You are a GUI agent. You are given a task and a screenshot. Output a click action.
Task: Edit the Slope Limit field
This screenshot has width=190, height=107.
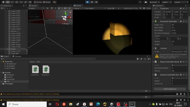(x=179, y=25)
